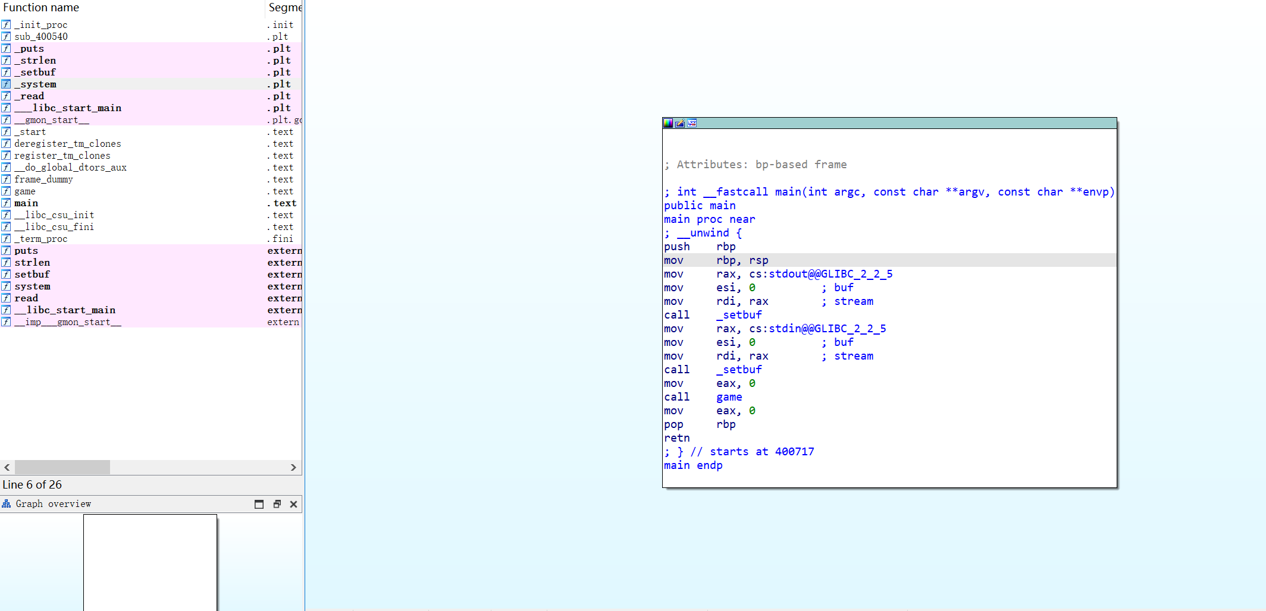Click the function icon beside _term_proc
The image size is (1266, 611).
coord(6,239)
